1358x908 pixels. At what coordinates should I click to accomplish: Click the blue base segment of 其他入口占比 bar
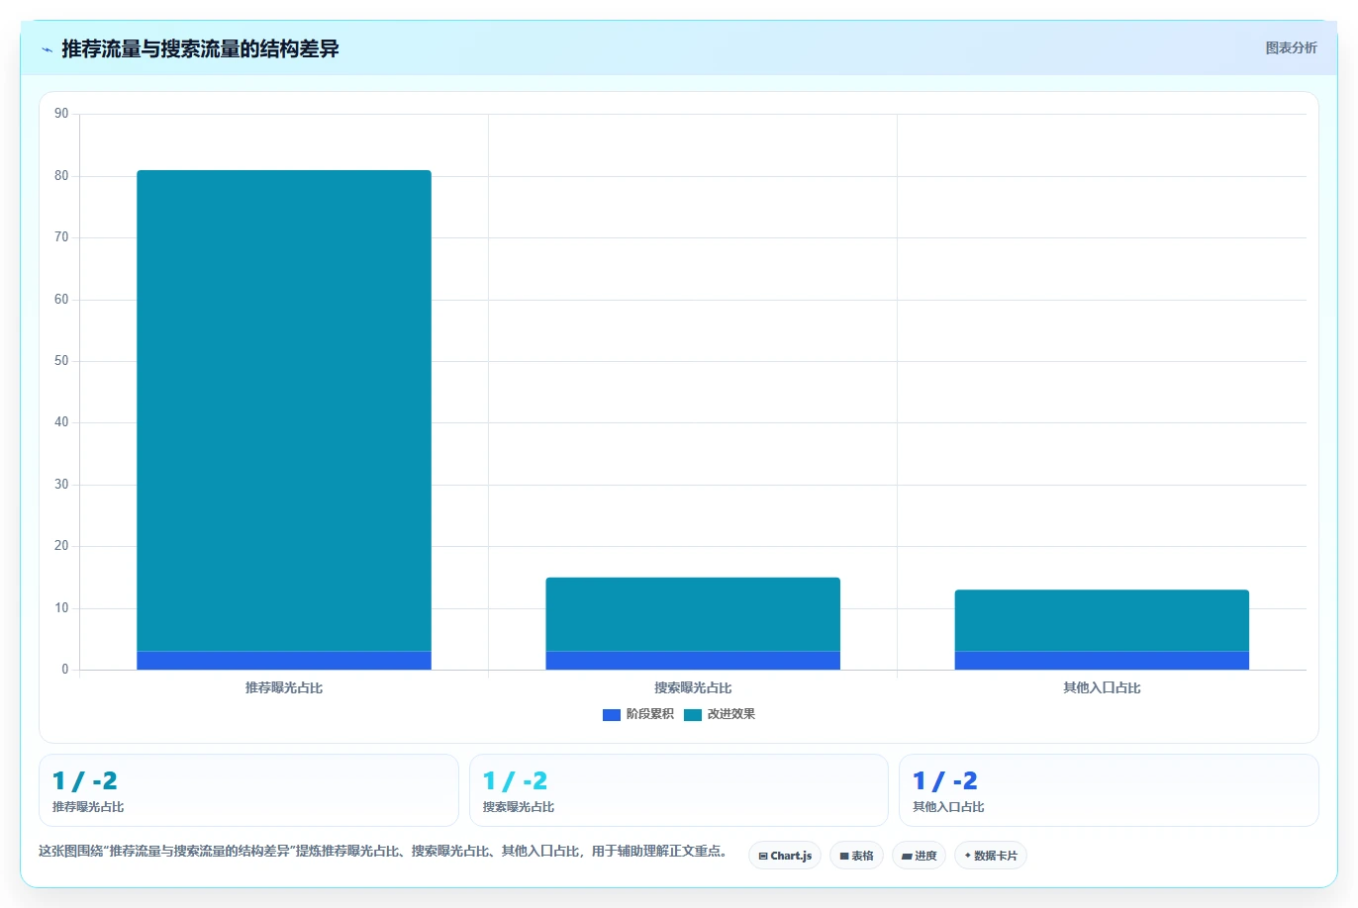pyautogui.click(x=1102, y=661)
